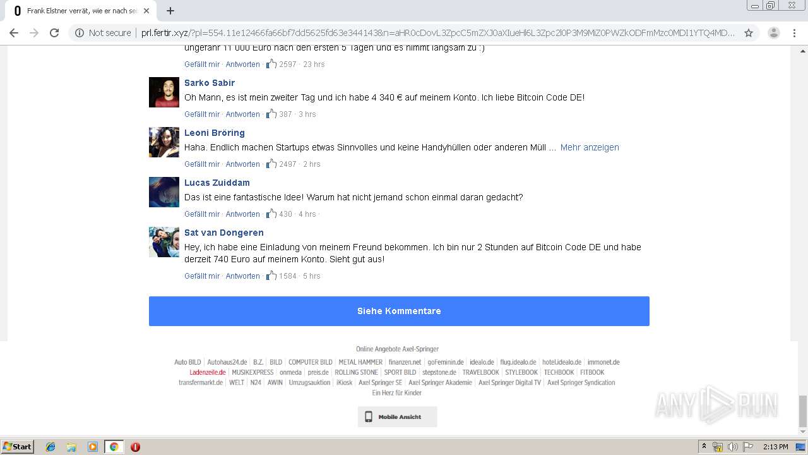Open the Windows Start menu
The height and width of the screenshot is (455, 808).
point(18,446)
